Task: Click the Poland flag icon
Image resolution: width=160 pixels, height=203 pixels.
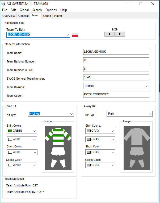Action: (x=75, y=35)
